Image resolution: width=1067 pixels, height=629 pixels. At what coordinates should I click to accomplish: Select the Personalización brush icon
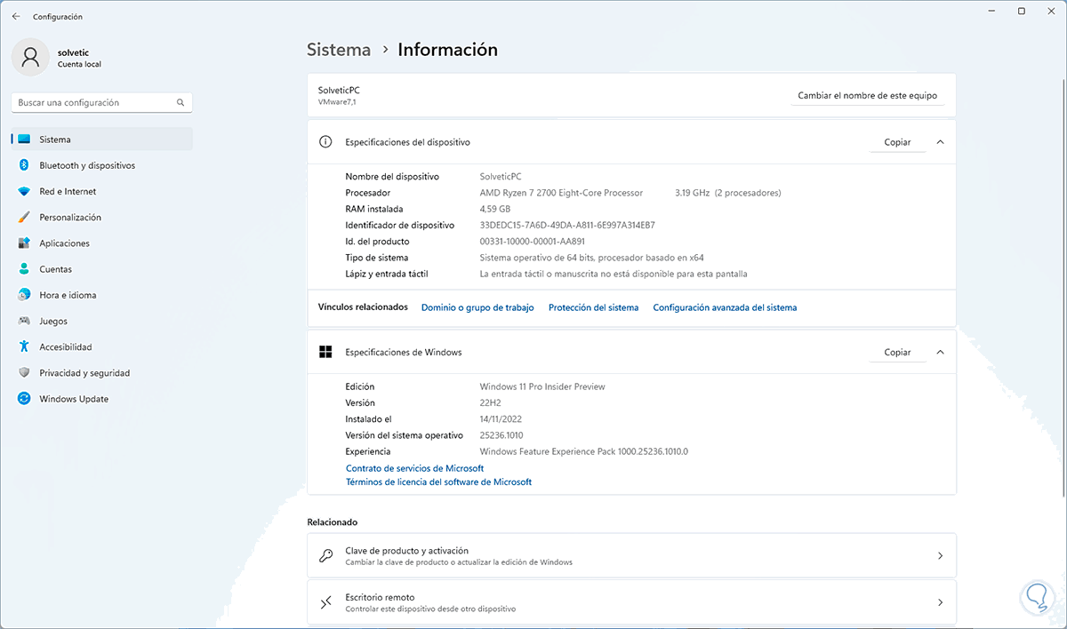point(24,218)
